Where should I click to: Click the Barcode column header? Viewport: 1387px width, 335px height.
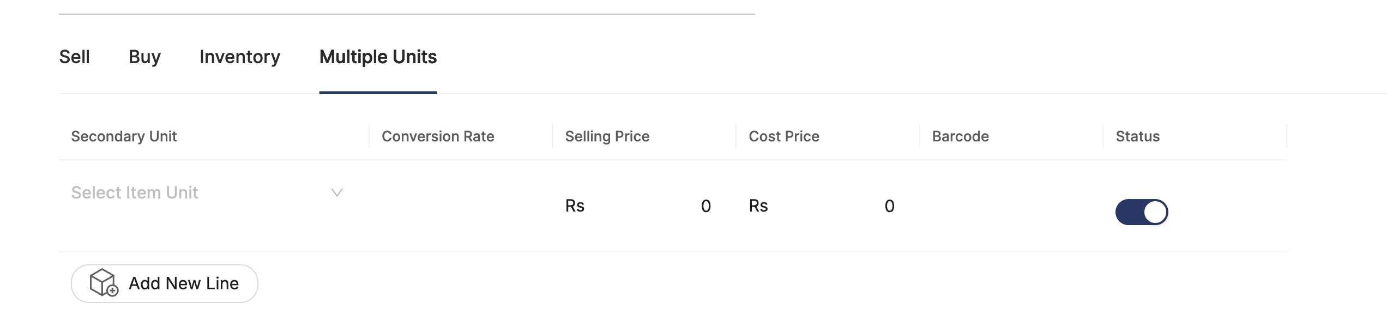(962, 136)
